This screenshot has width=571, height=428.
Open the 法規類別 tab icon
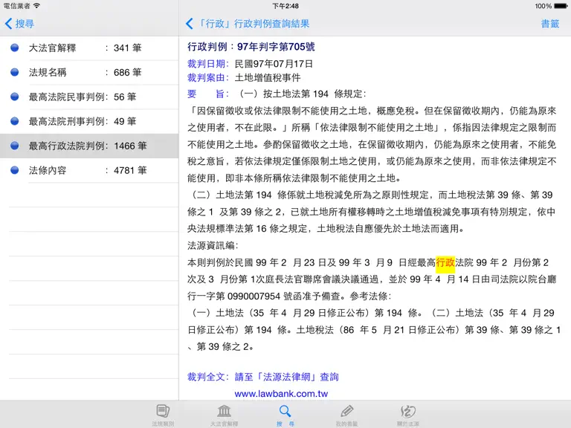tap(163, 411)
